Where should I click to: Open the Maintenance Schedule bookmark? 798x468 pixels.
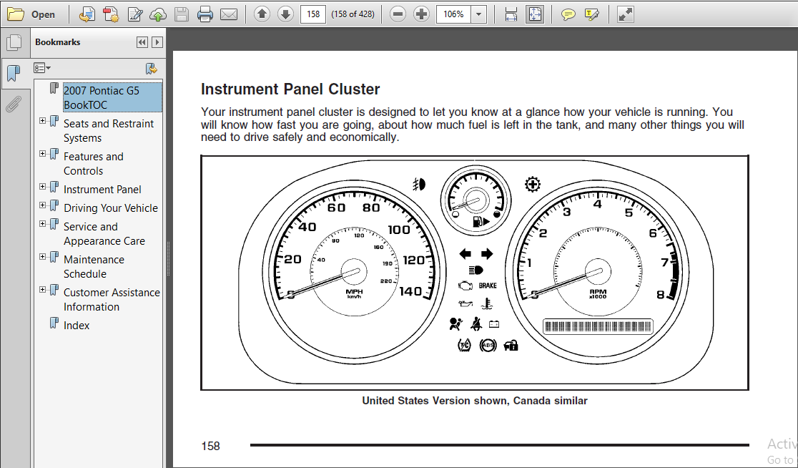pyautogui.click(x=94, y=266)
